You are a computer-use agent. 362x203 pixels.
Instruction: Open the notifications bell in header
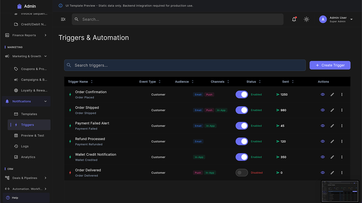coord(294,19)
